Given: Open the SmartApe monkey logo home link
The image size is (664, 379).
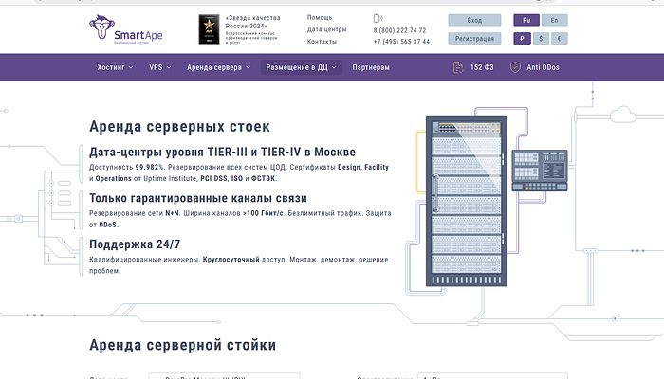Looking at the screenshot, I should click(126, 29).
